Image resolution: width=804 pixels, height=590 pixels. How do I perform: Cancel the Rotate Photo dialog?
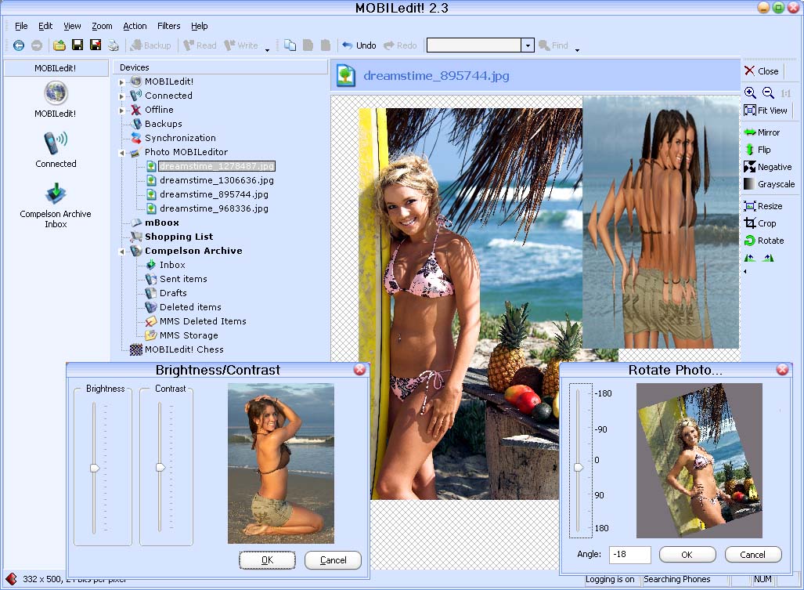(752, 555)
